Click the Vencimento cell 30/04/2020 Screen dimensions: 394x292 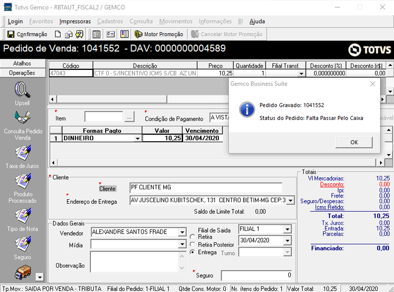[202, 138]
